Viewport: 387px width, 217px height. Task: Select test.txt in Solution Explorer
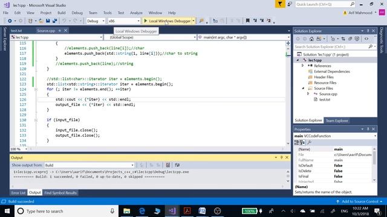point(325,99)
